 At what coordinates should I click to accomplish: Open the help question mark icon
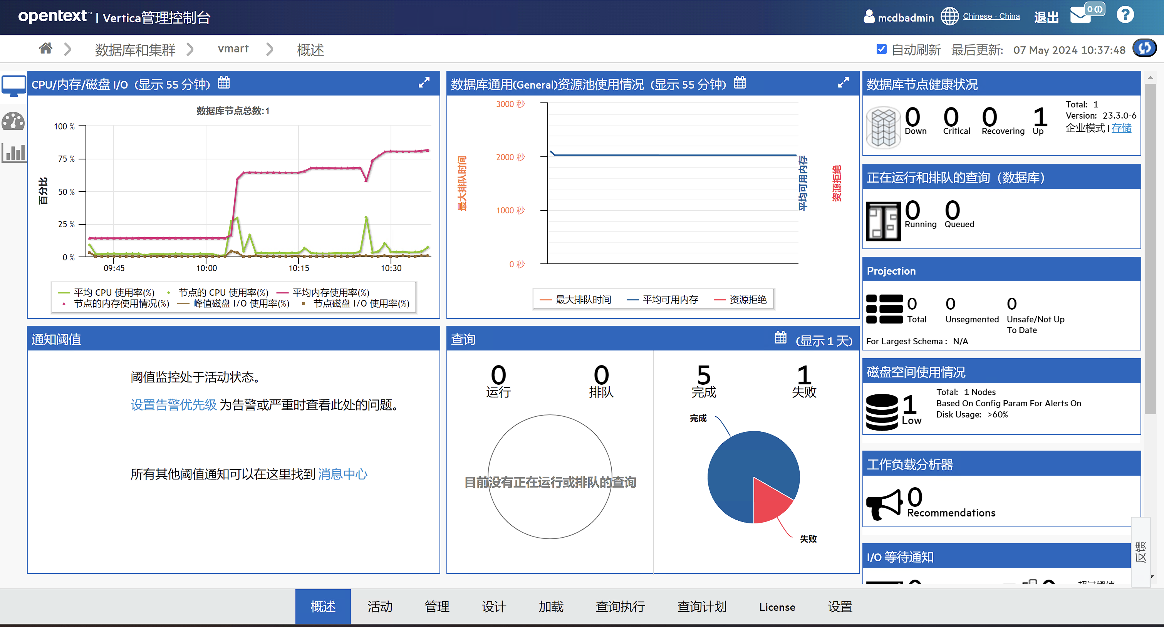[1125, 15]
